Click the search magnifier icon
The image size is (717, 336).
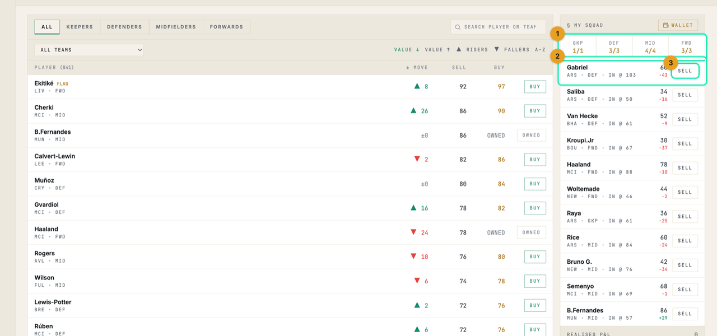(x=458, y=27)
